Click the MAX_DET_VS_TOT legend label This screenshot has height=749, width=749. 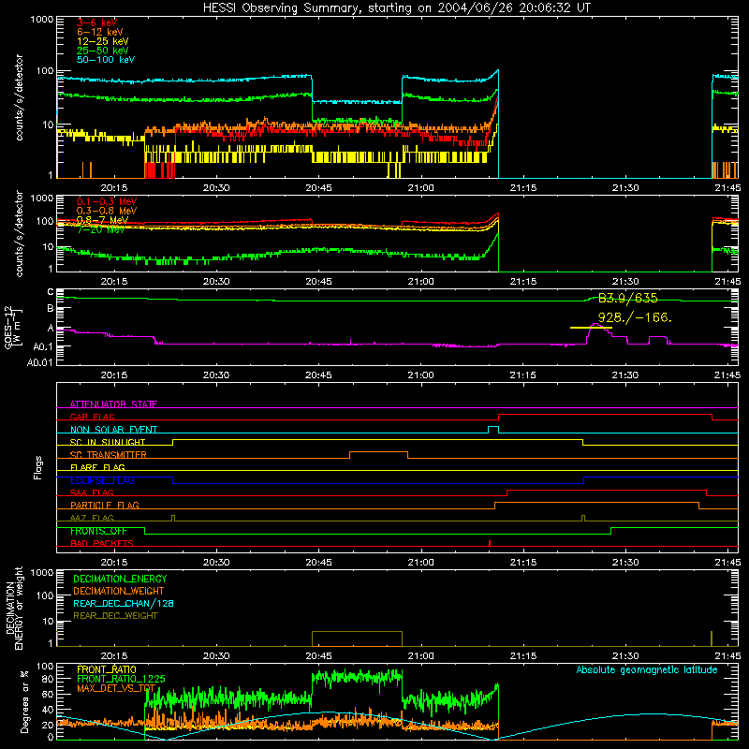(116, 688)
